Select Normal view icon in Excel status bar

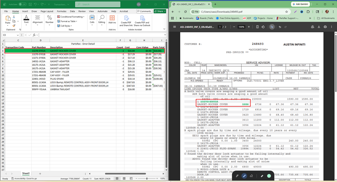[117, 178]
